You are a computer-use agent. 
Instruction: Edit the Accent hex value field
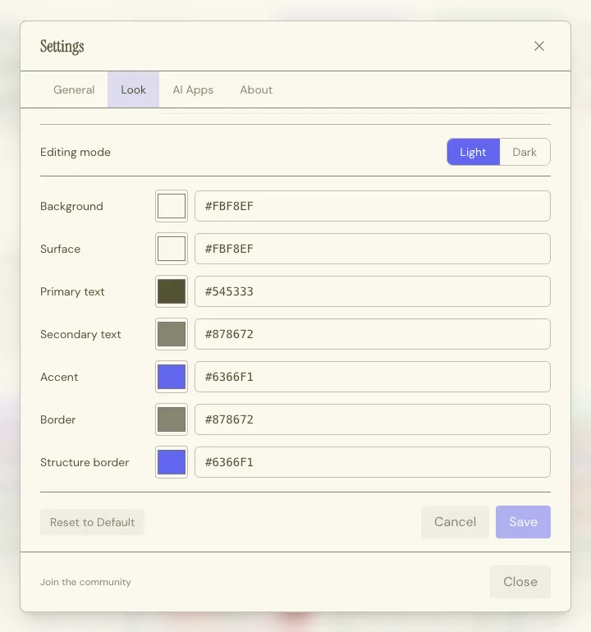click(x=373, y=377)
